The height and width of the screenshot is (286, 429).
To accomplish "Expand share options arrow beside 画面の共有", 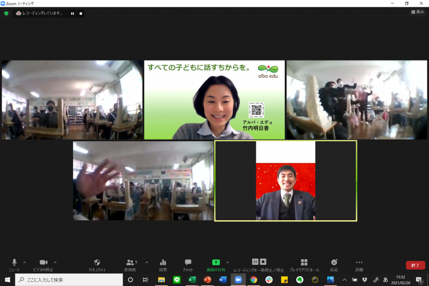I will click(x=228, y=263).
